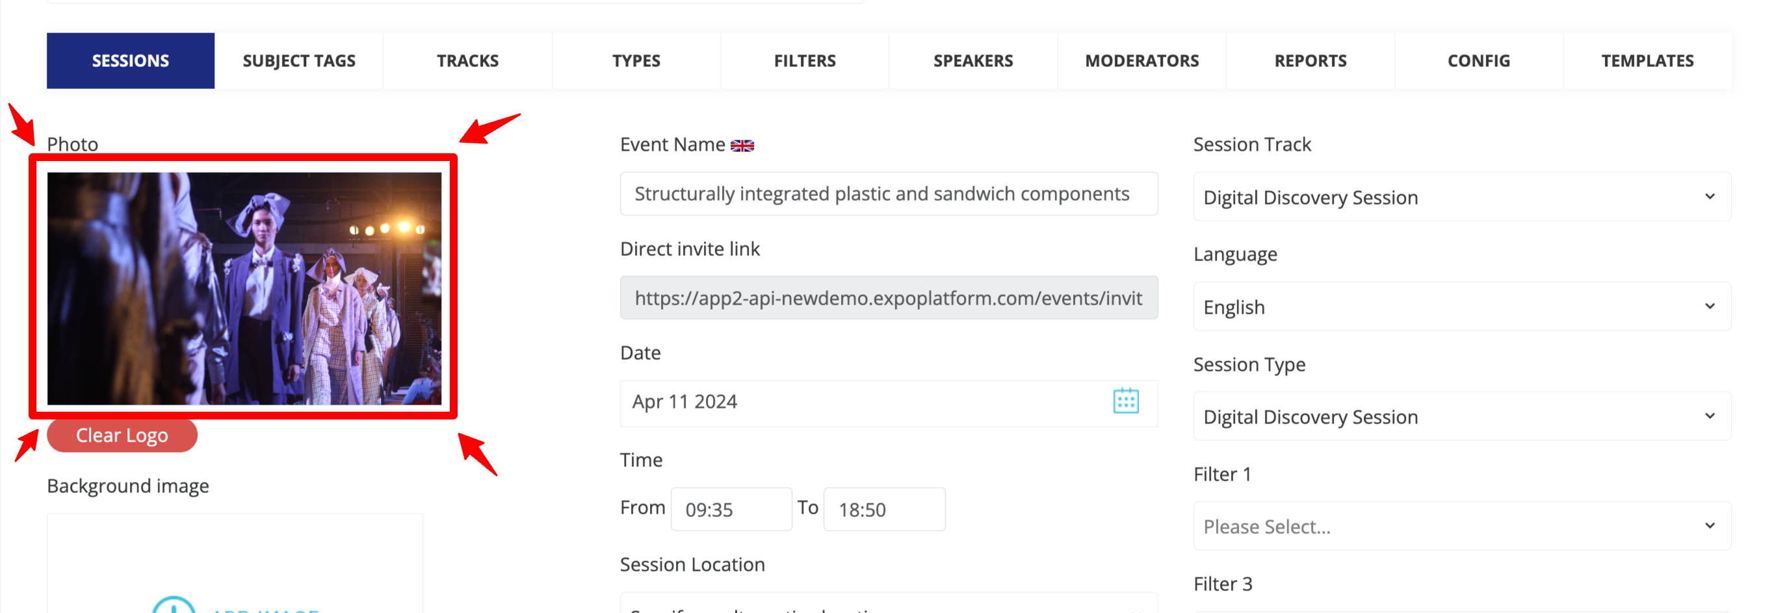Click the Event Name text field
The width and height of the screenshot is (1770, 613).
[888, 194]
